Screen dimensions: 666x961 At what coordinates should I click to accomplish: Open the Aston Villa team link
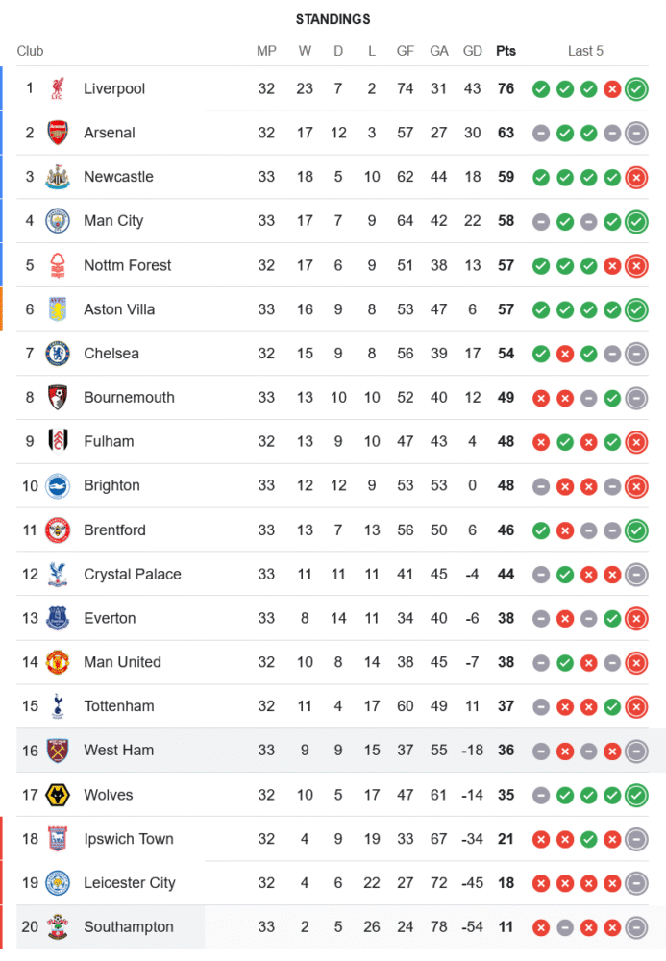pyautogui.click(x=119, y=309)
